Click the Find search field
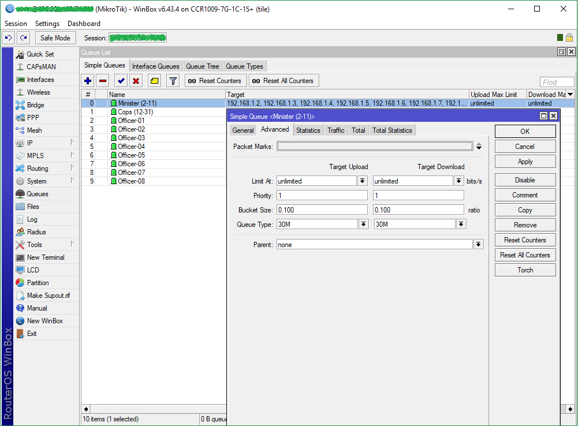 point(557,82)
